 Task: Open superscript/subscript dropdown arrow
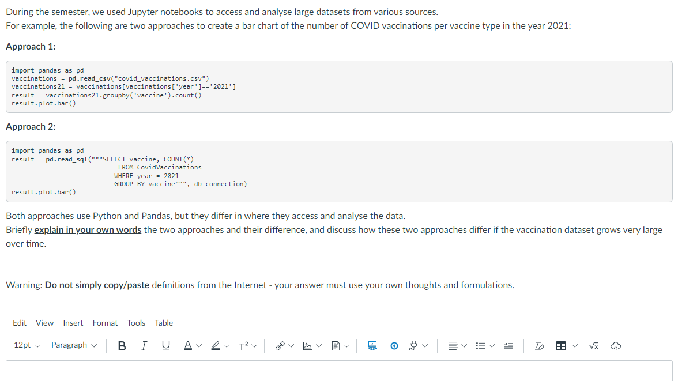(x=254, y=346)
